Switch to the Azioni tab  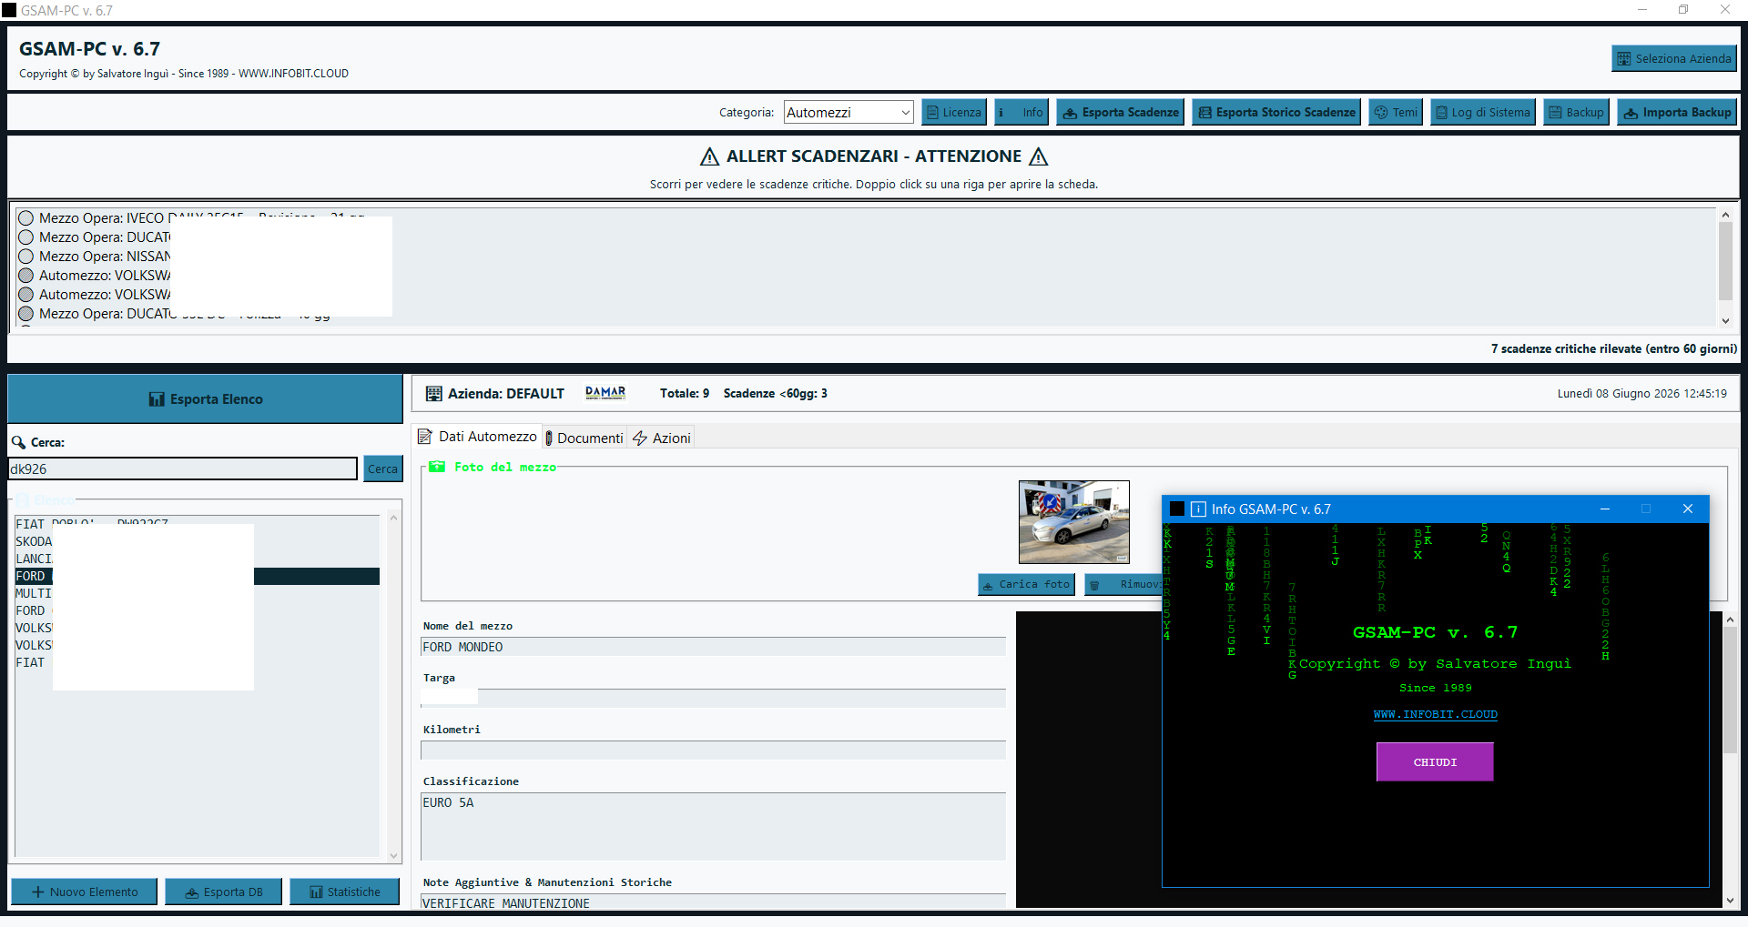click(x=662, y=438)
